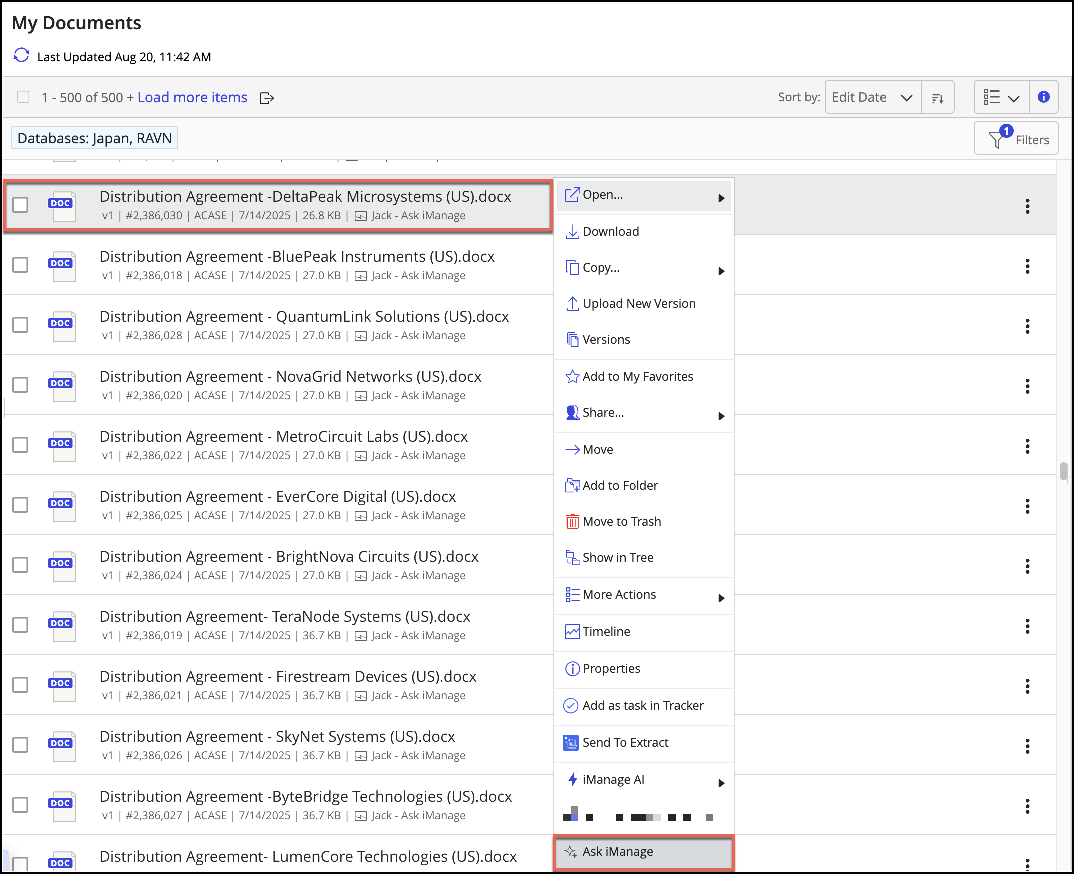Click the Databases: Japan, RAVN filter chip

click(94, 138)
